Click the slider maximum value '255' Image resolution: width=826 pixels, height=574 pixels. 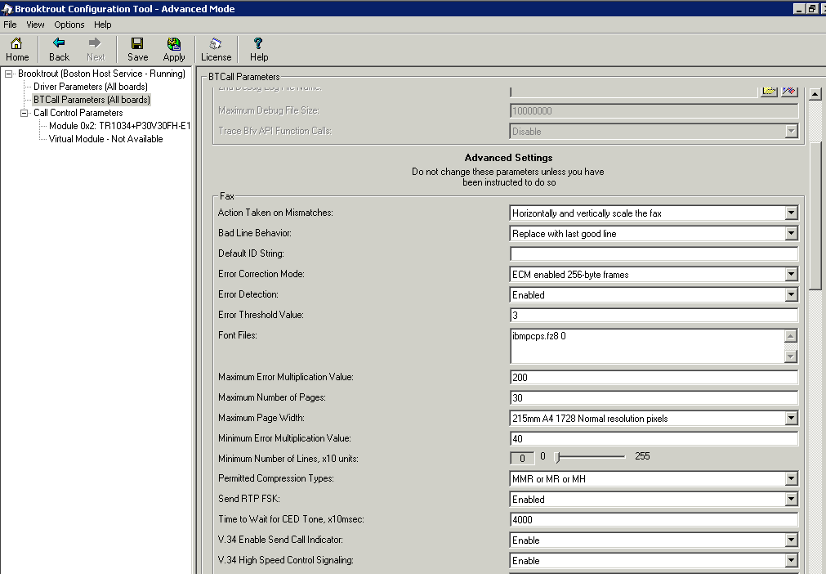[642, 456]
